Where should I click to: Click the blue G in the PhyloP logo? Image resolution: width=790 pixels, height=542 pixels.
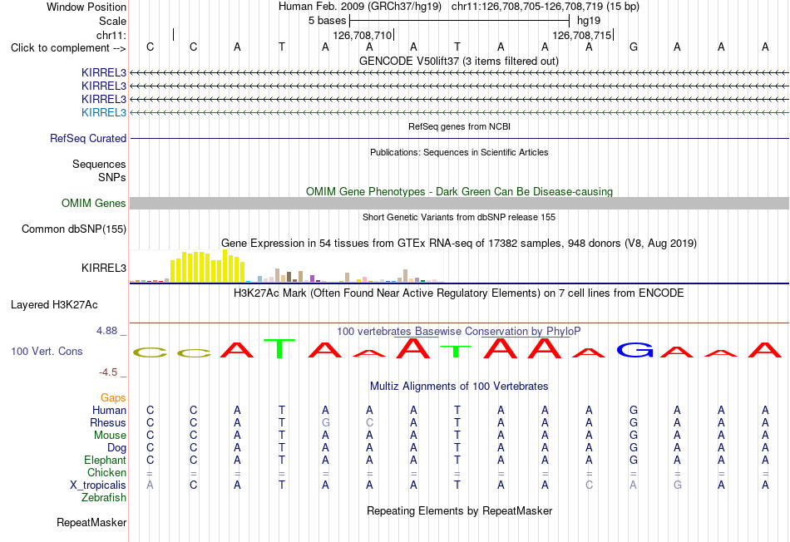[x=634, y=350]
